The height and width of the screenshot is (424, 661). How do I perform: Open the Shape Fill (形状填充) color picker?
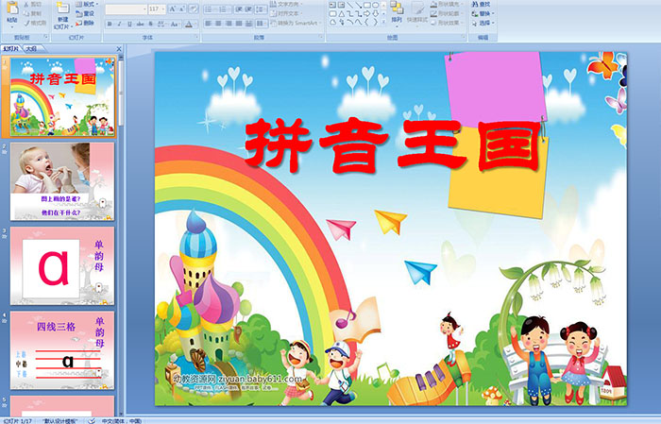448,4
